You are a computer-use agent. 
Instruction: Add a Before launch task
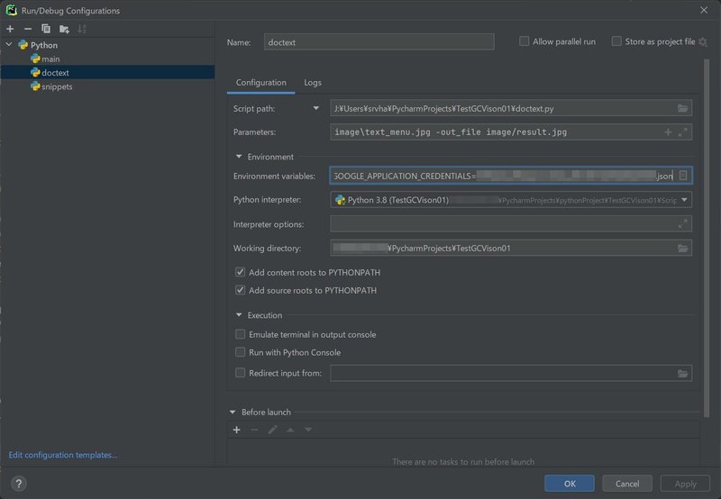pos(236,430)
